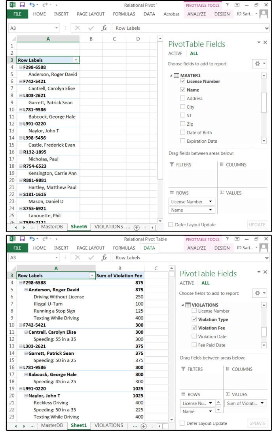Collapse the L303-2621 group in top pivot
Image resolution: width=277 pixels, height=432 pixels.
pos(21,96)
